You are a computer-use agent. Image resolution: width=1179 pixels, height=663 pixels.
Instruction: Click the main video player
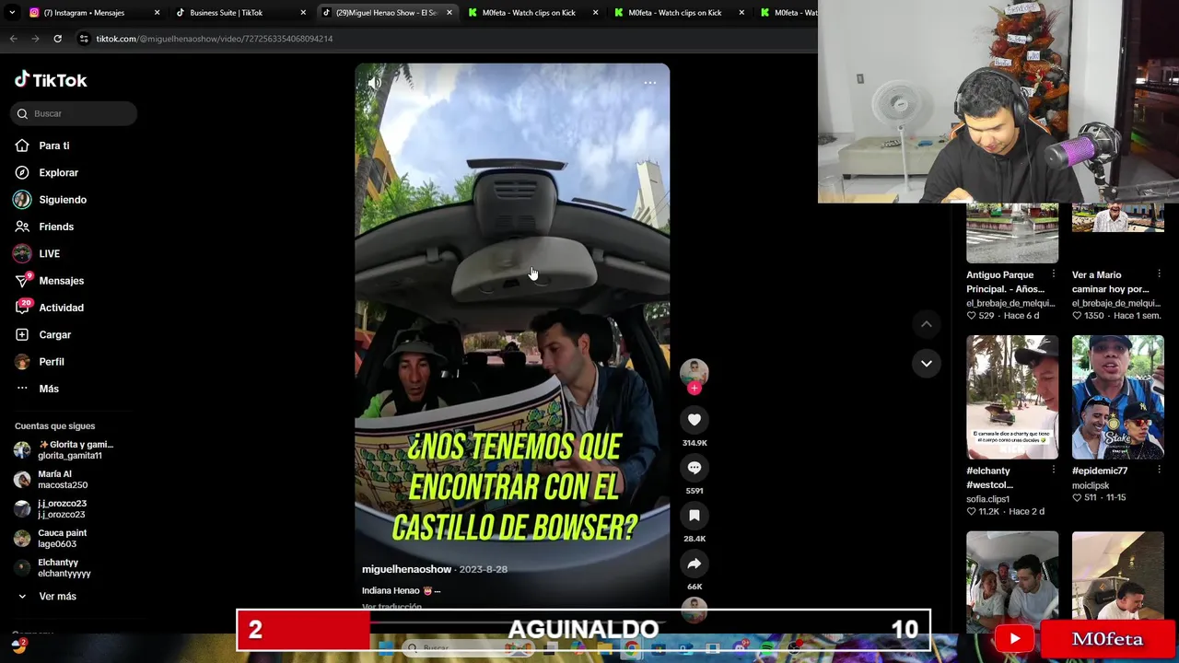tap(512, 337)
